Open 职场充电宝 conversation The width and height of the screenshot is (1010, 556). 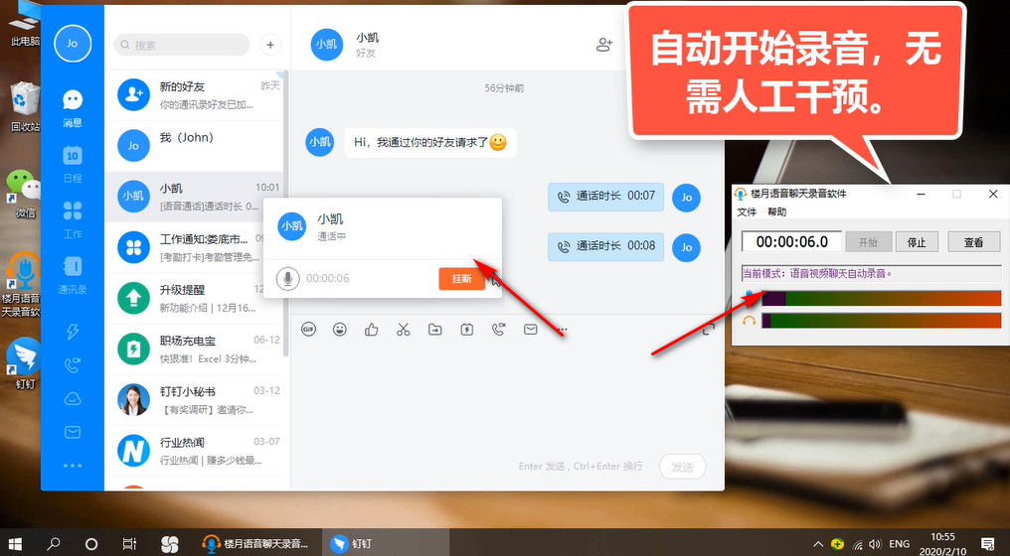pos(196,348)
